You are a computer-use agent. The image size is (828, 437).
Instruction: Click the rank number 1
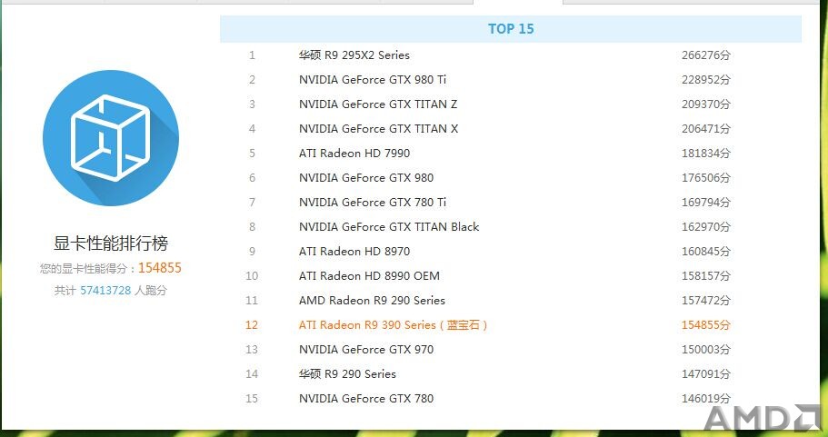pyautogui.click(x=253, y=55)
